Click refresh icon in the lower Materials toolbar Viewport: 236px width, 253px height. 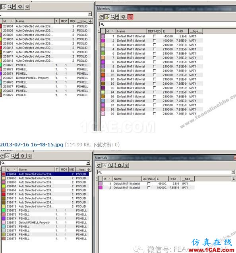[99, 165]
